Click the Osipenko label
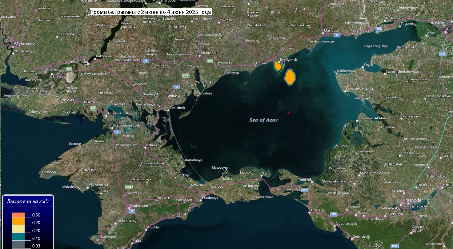 click(x=289, y=48)
